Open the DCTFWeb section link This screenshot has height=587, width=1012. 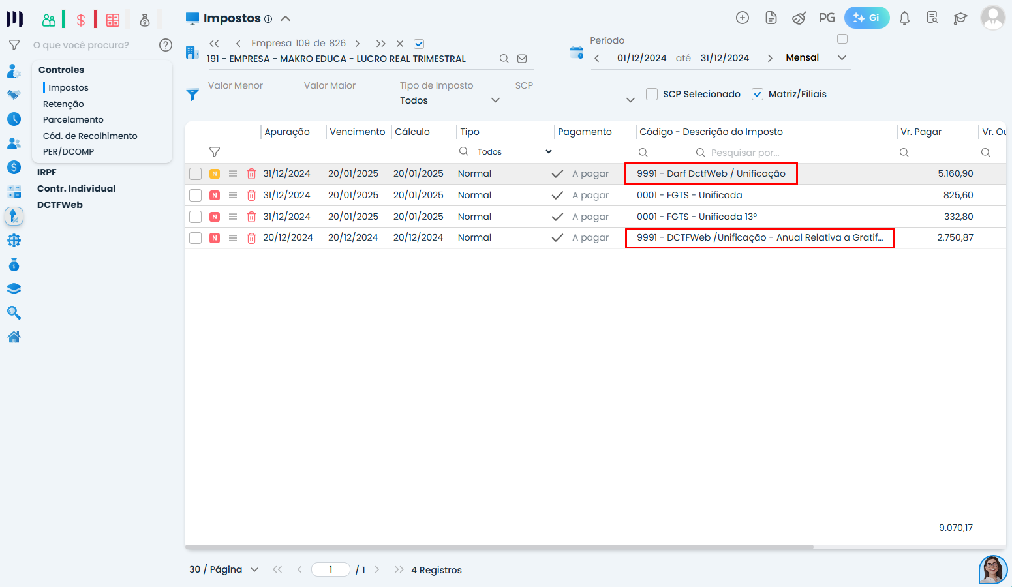point(60,205)
